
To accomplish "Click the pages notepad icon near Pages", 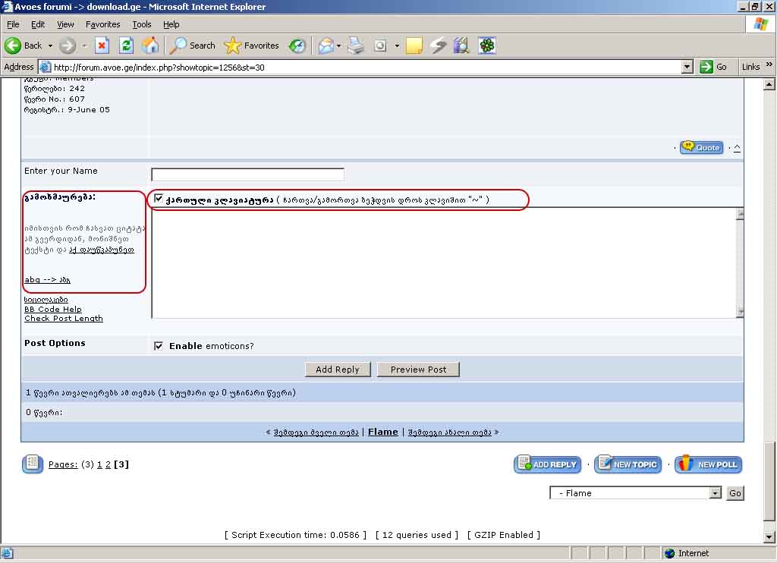I will (32, 464).
